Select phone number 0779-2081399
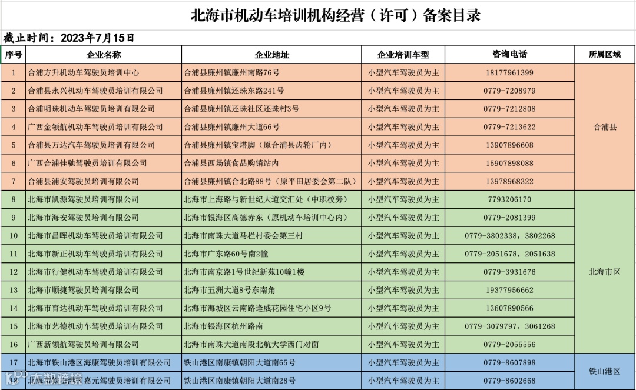This screenshot has height=390, width=636. pos(510,218)
